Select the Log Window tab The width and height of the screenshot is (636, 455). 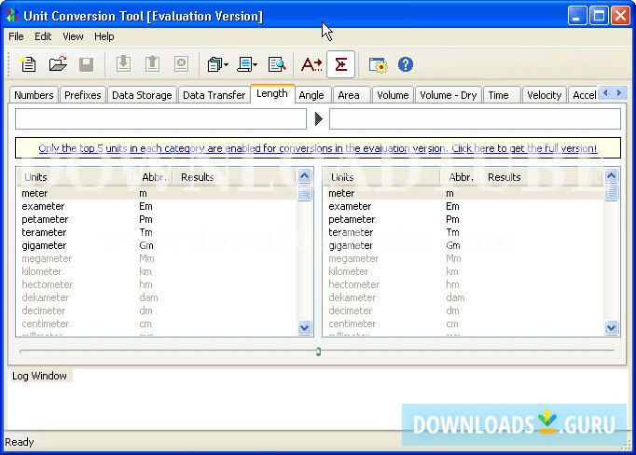[x=39, y=376]
